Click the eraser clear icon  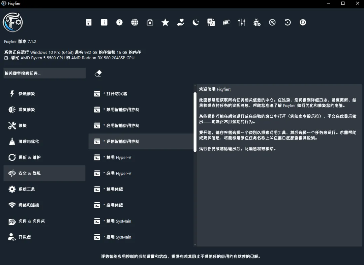click(98, 73)
